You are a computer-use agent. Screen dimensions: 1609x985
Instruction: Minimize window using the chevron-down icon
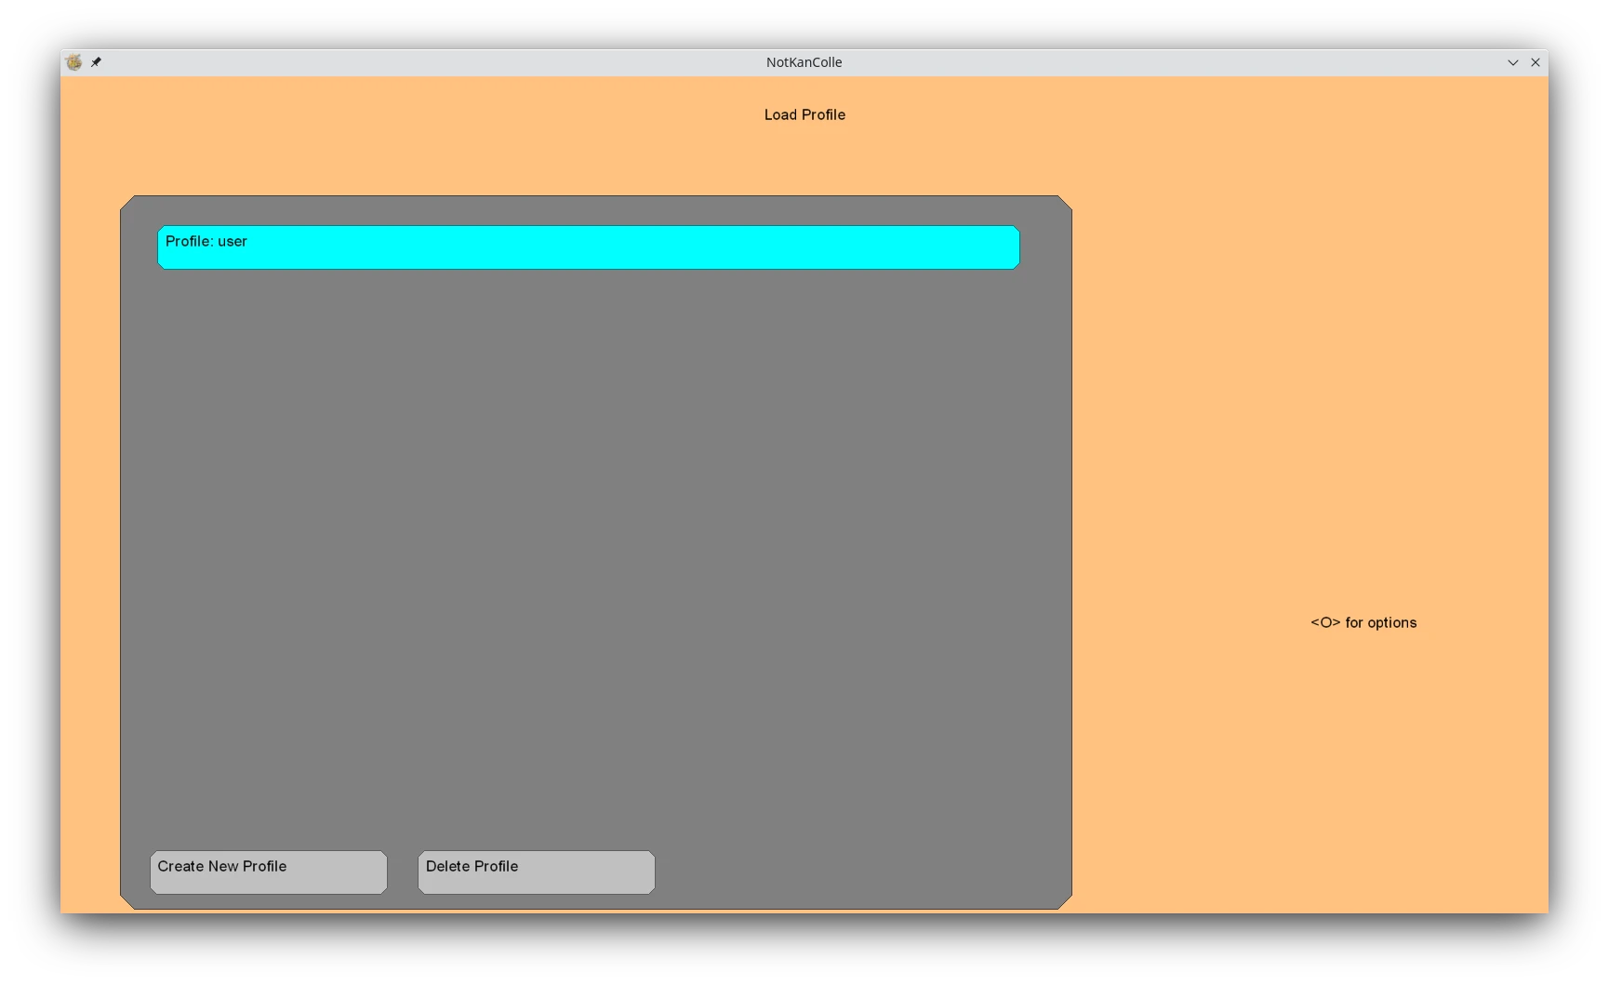click(x=1513, y=62)
